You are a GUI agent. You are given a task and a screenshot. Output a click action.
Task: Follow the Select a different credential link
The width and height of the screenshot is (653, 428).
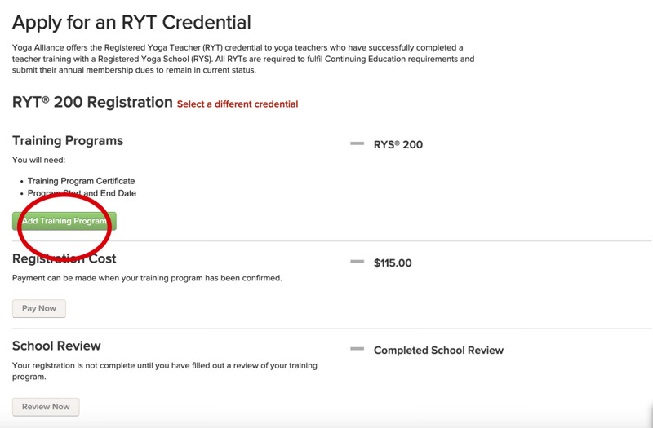(x=238, y=104)
